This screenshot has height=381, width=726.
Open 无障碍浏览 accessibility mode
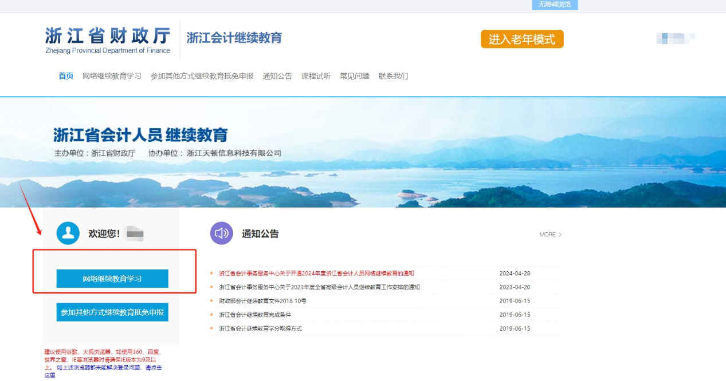point(554,5)
